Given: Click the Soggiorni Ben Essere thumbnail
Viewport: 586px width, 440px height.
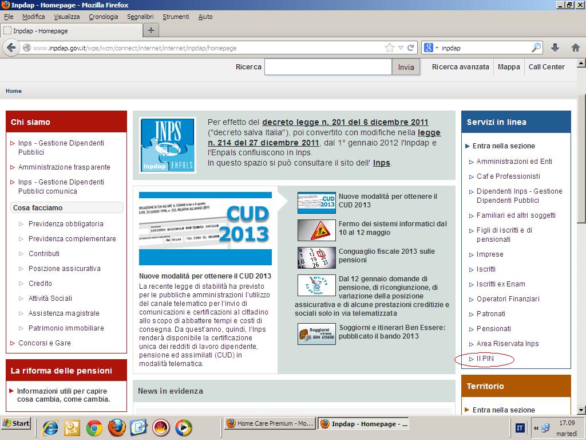Looking at the screenshot, I should tap(316, 334).
